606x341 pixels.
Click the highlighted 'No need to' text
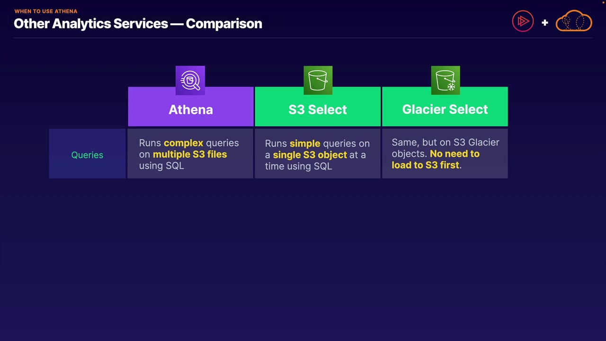(x=454, y=154)
